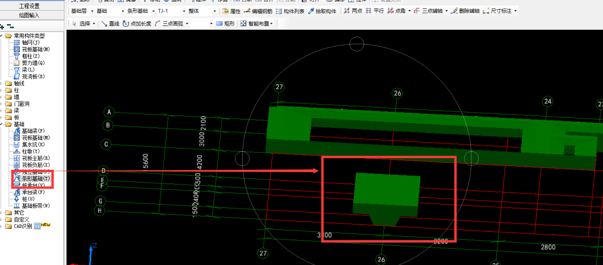Select 现浇板(B) in the component tree
Image resolution: width=603 pixels, height=265 pixels.
(x=29, y=77)
